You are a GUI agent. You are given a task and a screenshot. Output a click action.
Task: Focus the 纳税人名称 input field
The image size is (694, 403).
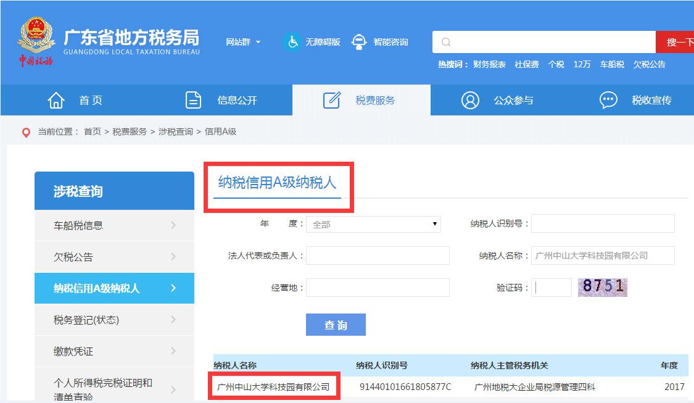(x=603, y=256)
